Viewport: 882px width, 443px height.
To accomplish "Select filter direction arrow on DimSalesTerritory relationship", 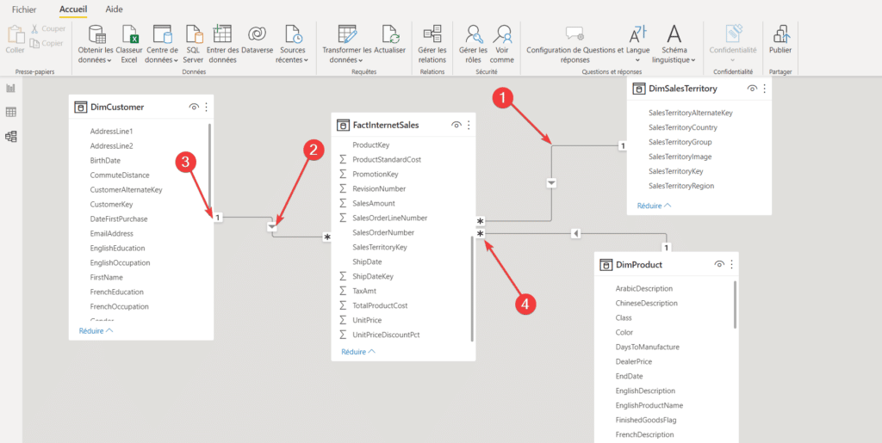I will click(552, 183).
